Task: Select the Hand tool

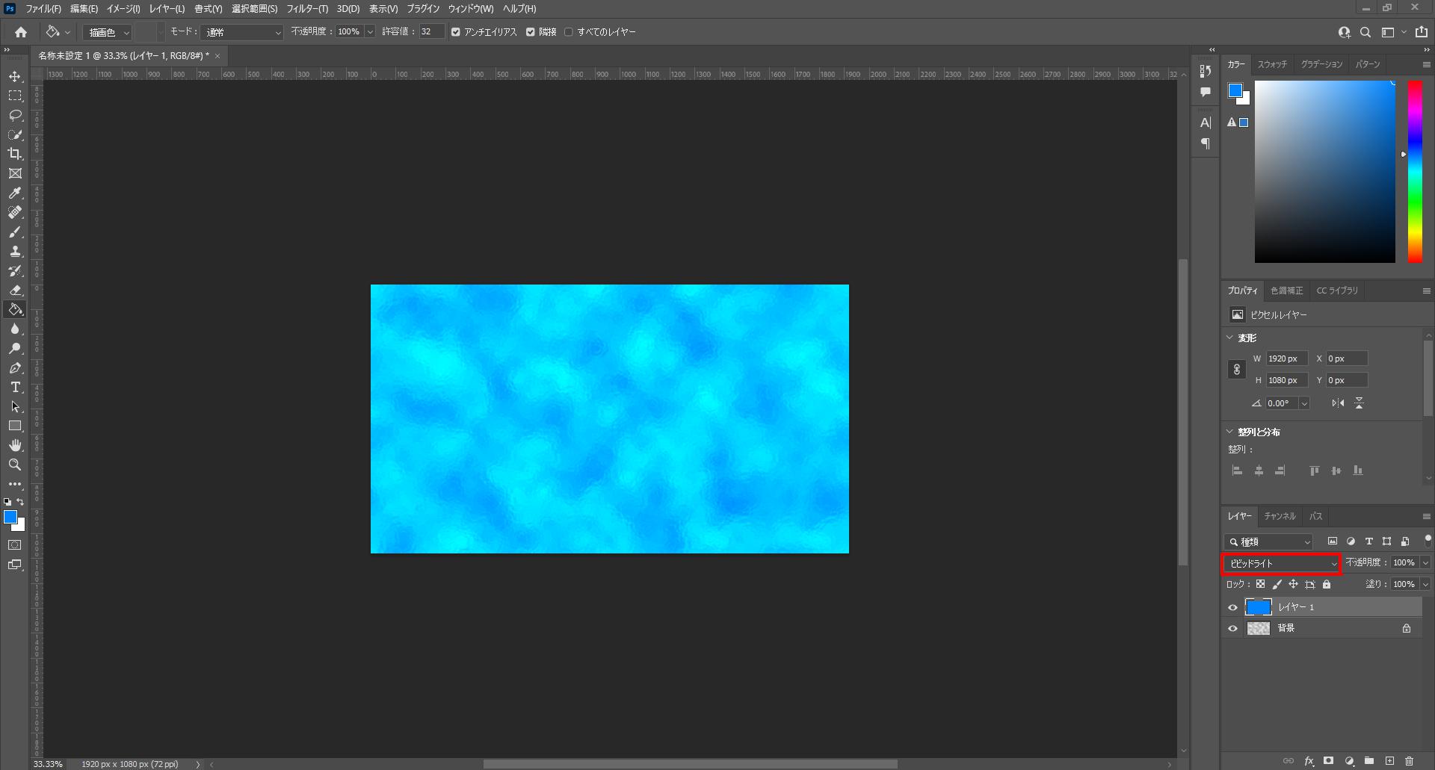Action: tap(15, 445)
